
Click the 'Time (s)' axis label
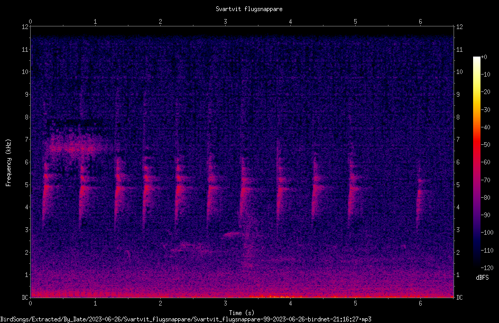[242, 313]
